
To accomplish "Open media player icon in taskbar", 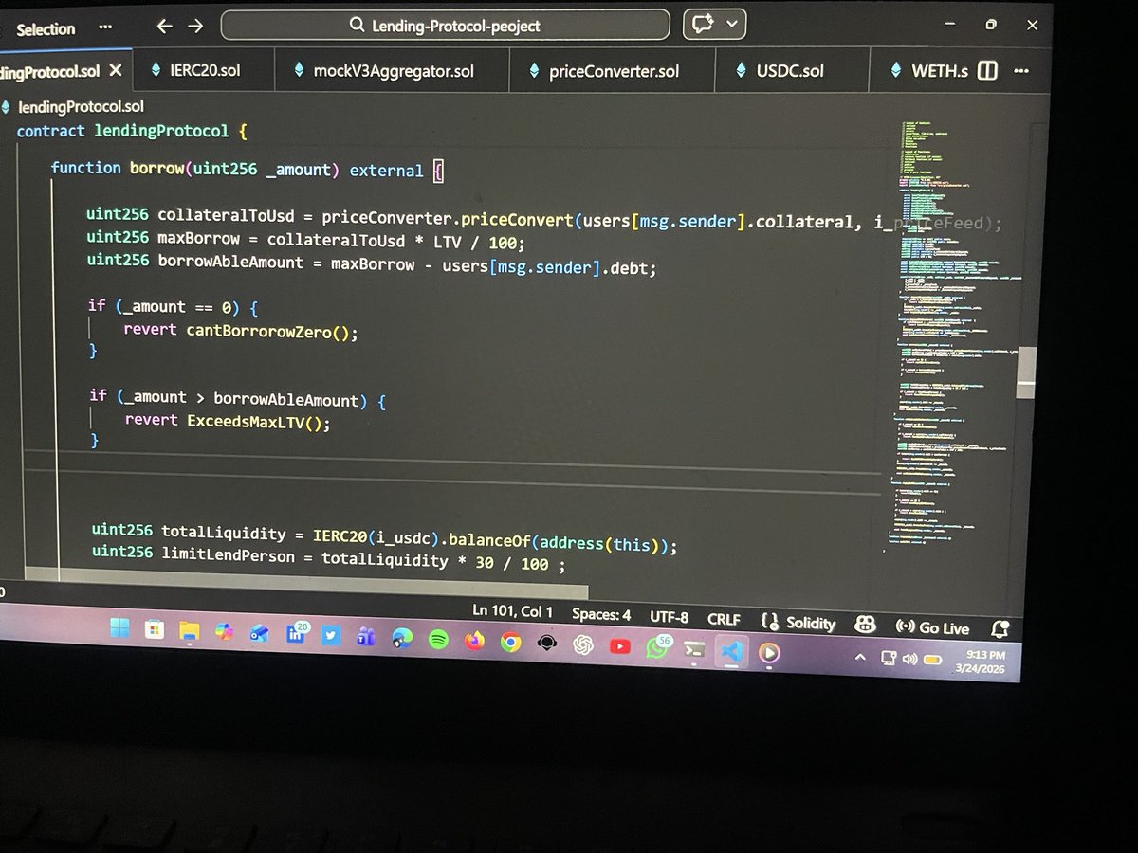I will point(769,652).
